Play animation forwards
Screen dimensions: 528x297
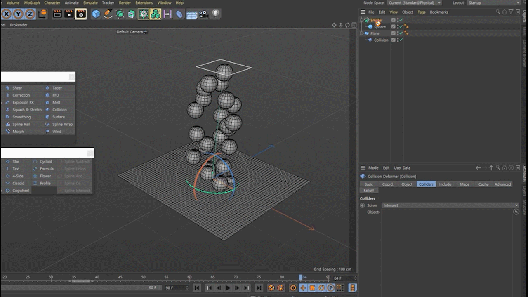pos(228,288)
